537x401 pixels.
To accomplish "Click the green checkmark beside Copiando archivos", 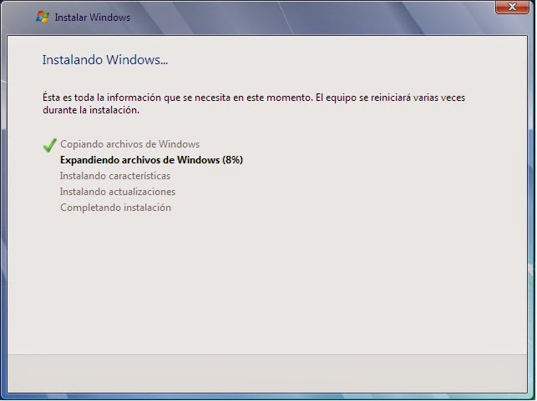I will (x=49, y=145).
